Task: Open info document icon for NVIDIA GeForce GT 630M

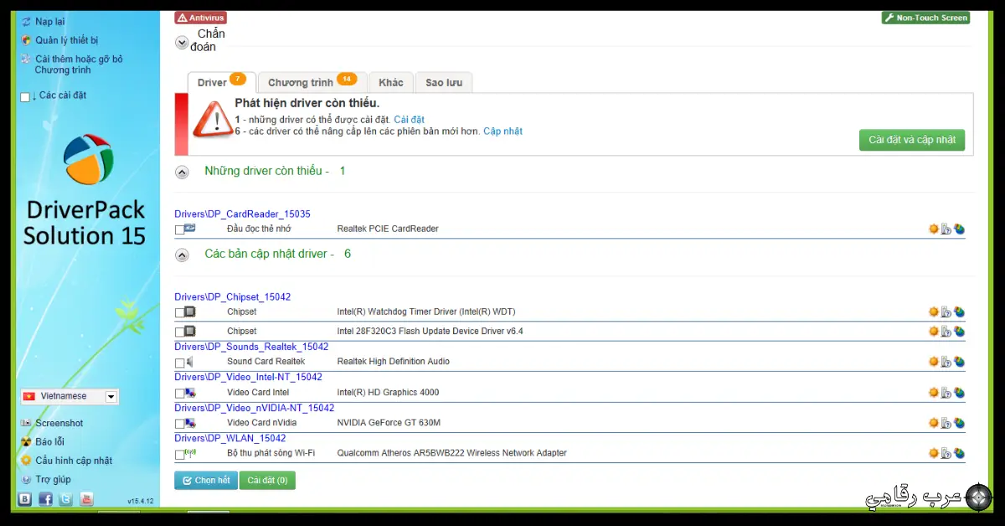Action: (946, 423)
